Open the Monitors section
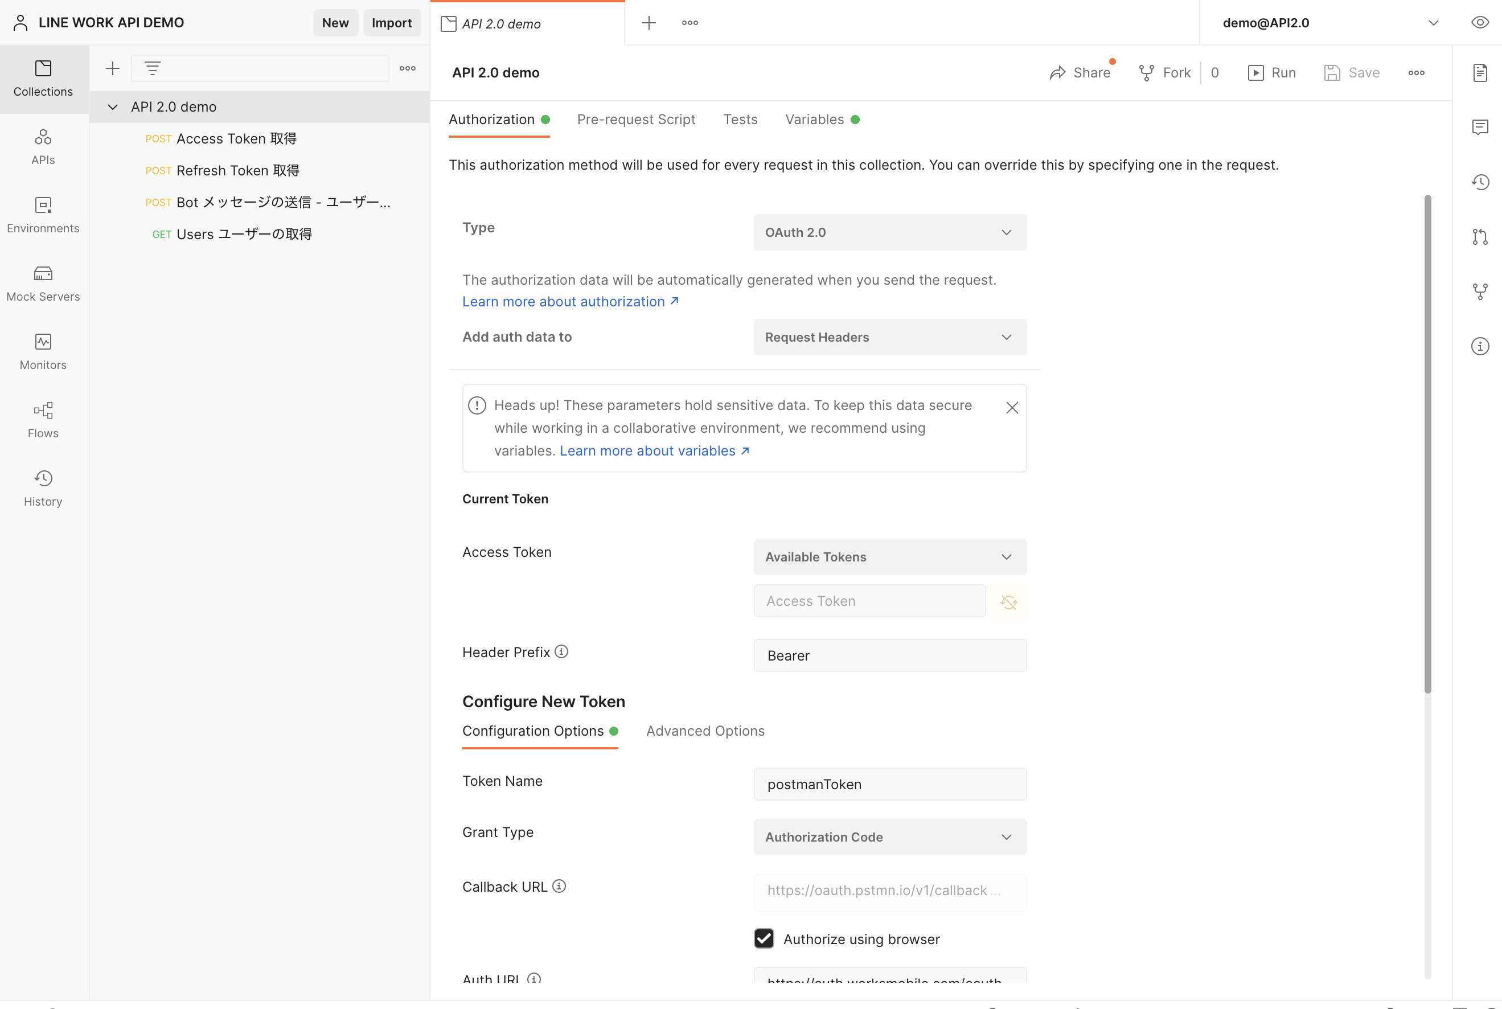The height and width of the screenshot is (1009, 1502). pos(43,351)
